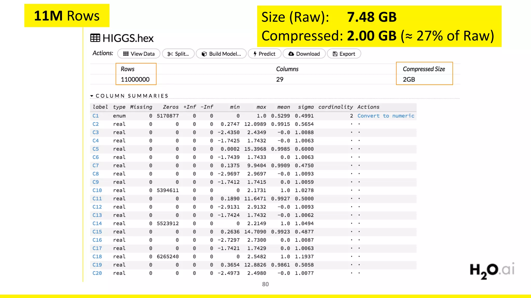The image size is (531, 298).
Task: Click Build Model... button
Action: (221, 54)
